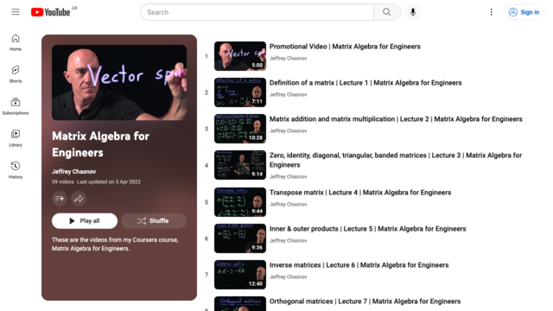
Task: Open Subscriptions in sidebar
Action: [16, 106]
